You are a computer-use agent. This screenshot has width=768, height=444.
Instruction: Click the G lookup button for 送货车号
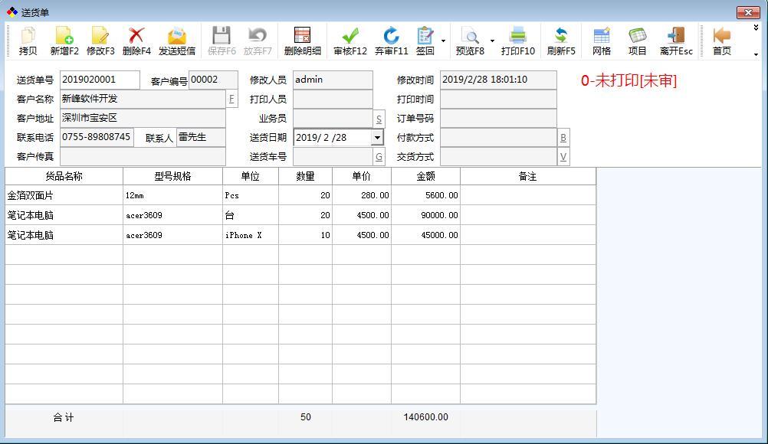pos(379,157)
